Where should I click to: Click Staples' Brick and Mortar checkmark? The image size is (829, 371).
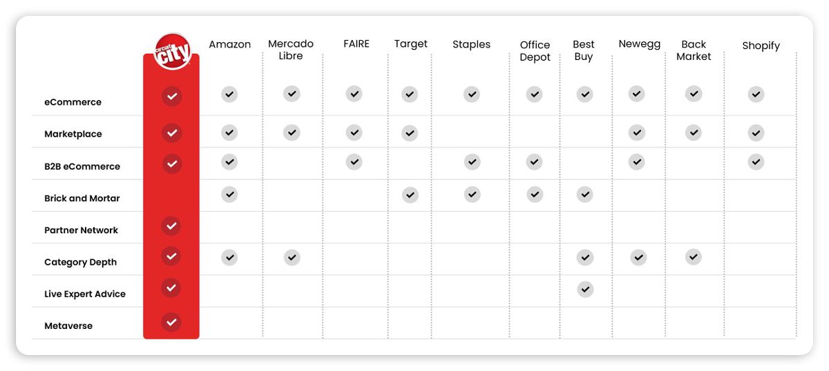tap(472, 194)
